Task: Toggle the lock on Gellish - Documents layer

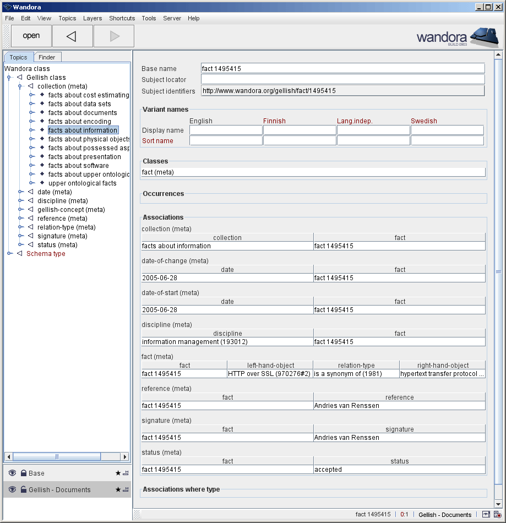Action: pos(24,490)
